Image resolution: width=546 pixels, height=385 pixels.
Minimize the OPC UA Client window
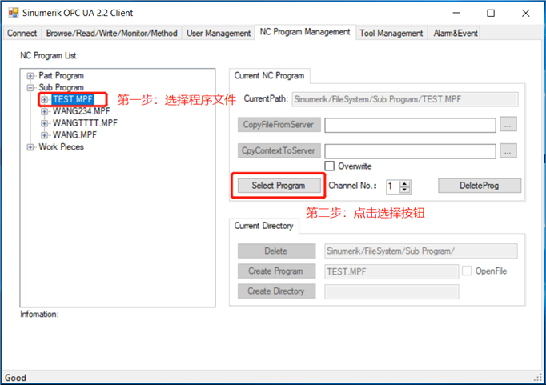[456, 13]
